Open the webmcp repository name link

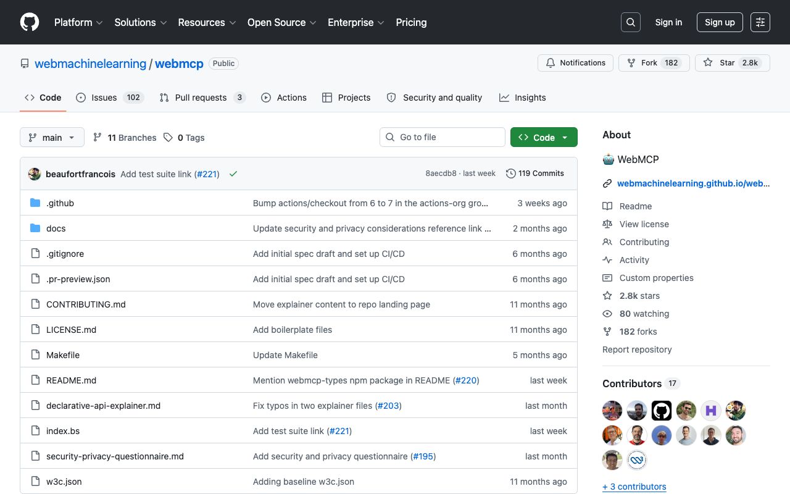179,64
